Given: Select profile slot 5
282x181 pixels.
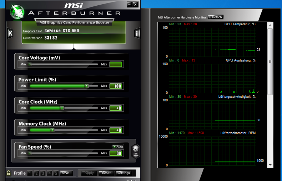Looking at the screenshot, I should click(x=56, y=173).
